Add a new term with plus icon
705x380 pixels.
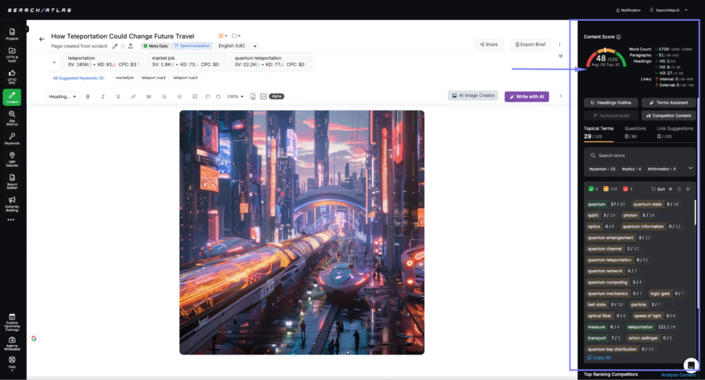671,189
